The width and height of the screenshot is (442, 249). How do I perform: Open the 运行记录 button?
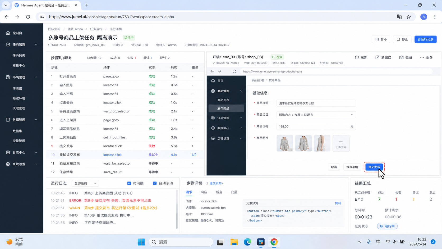[425, 39]
